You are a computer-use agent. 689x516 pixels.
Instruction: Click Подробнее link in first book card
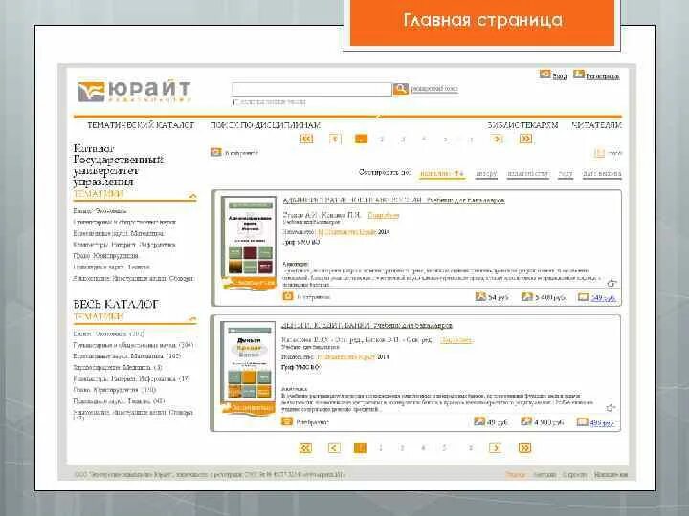point(383,215)
